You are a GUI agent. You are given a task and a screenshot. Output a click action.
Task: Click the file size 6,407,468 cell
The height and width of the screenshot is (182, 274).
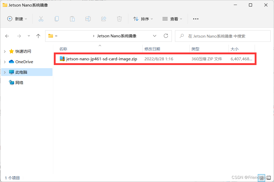click(x=242, y=59)
